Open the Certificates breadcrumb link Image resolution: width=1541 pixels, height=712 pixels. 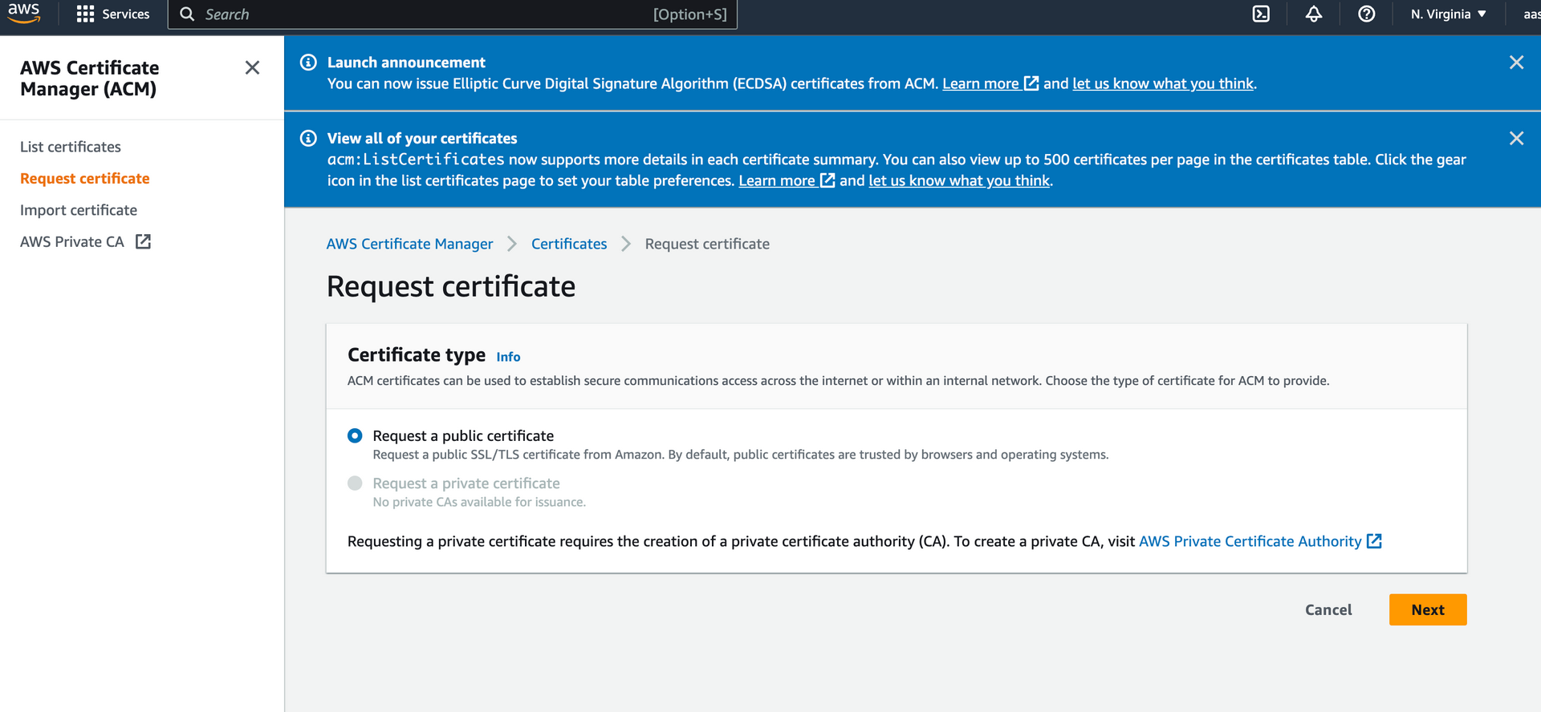point(569,244)
